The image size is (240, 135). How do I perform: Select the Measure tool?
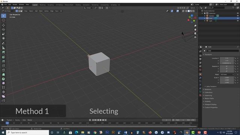pos(3,48)
